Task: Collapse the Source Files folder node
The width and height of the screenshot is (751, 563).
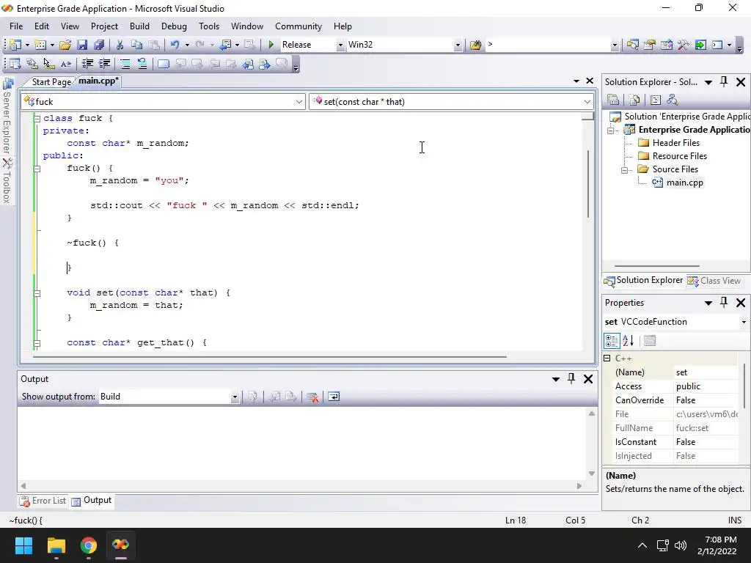Action: pos(624,170)
